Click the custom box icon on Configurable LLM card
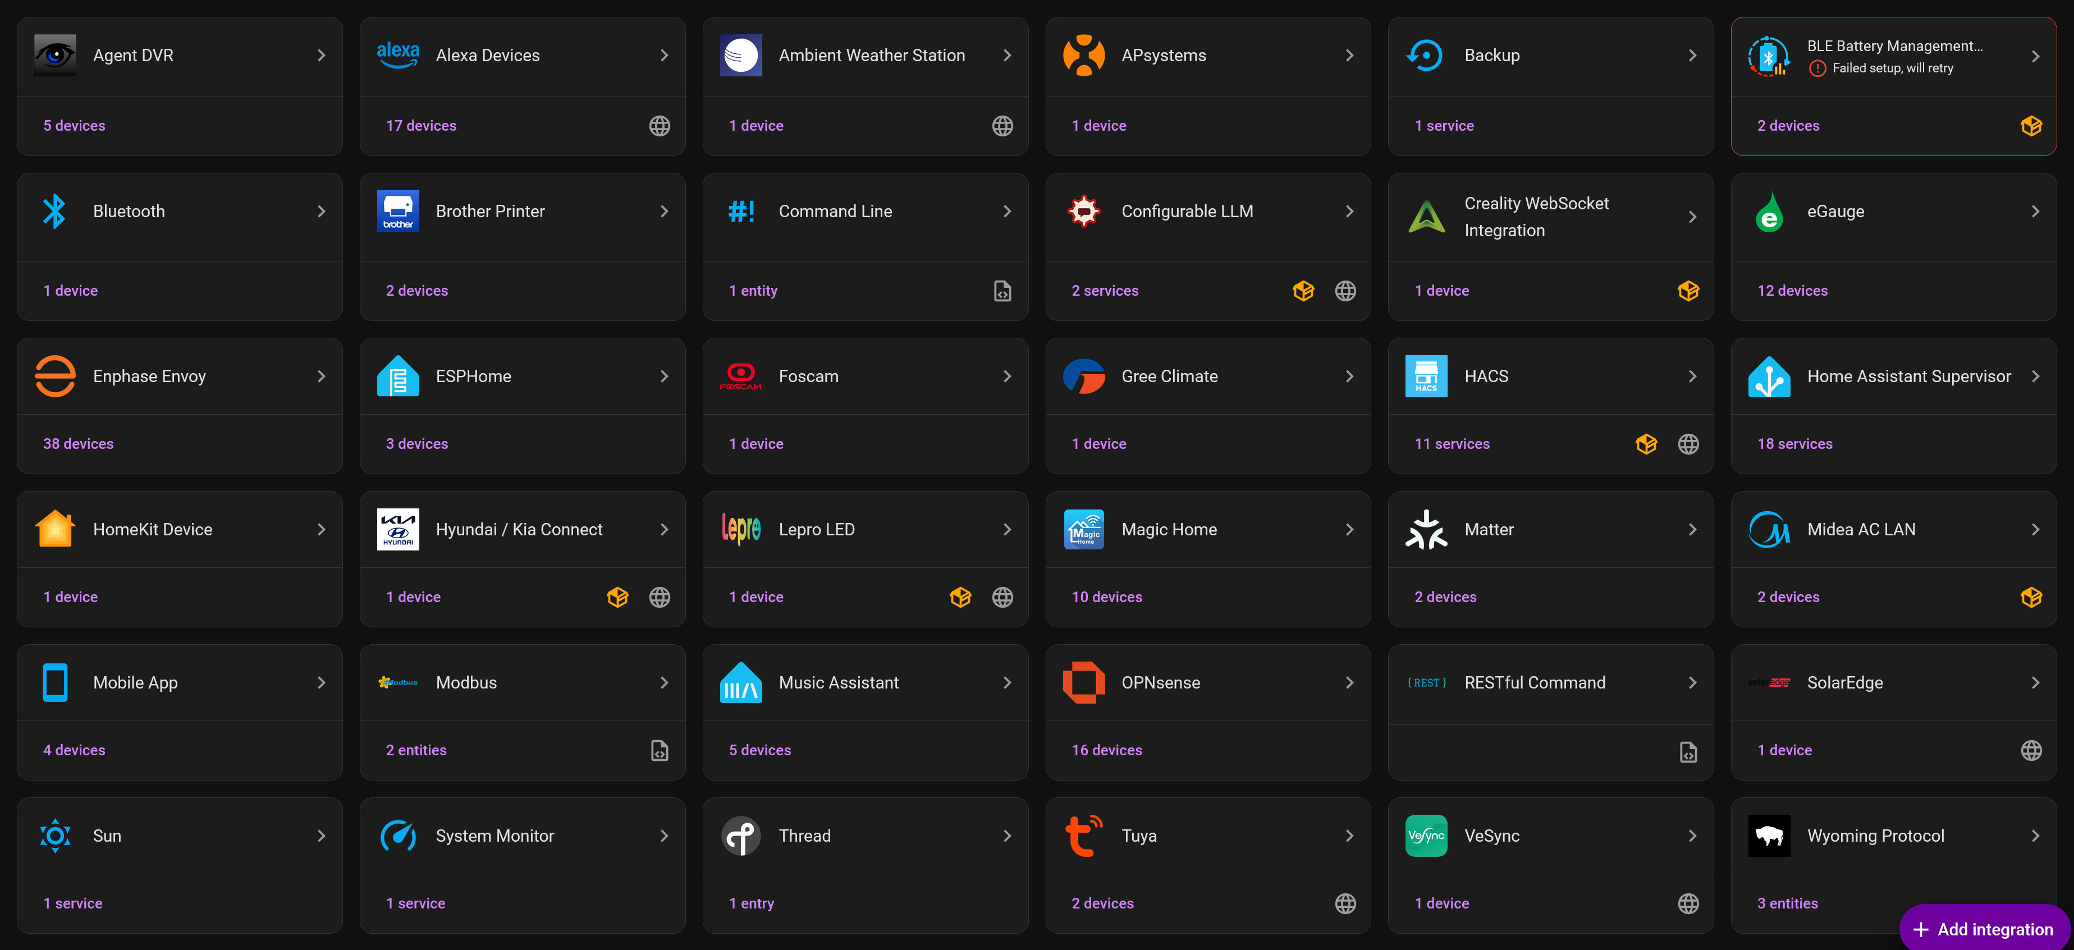This screenshot has width=2074, height=950. (x=1303, y=291)
